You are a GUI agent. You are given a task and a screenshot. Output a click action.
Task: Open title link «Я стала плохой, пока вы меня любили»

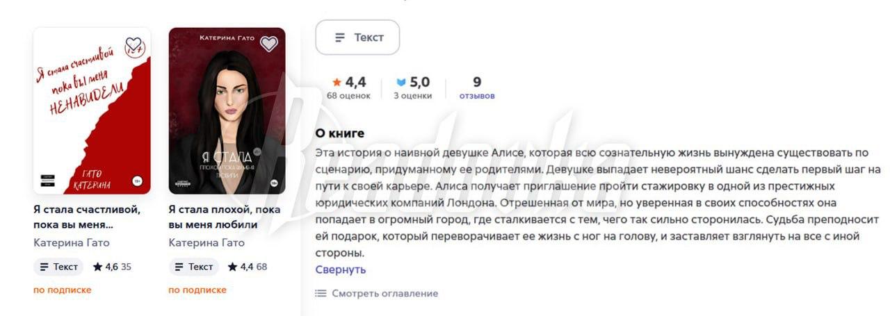coord(224,217)
